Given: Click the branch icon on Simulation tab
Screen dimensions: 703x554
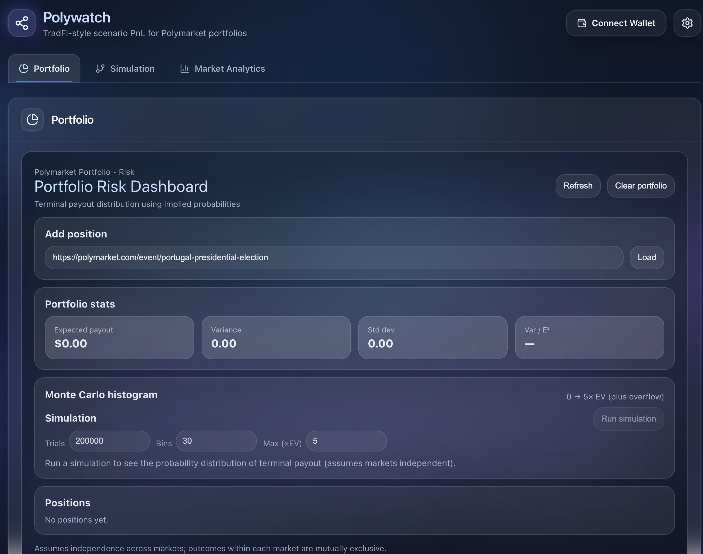Looking at the screenshot, I should tap(100, 69).
